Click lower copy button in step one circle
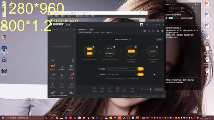Image resolution: width=214 pixels, height=120 pixels. pos(90,53)
